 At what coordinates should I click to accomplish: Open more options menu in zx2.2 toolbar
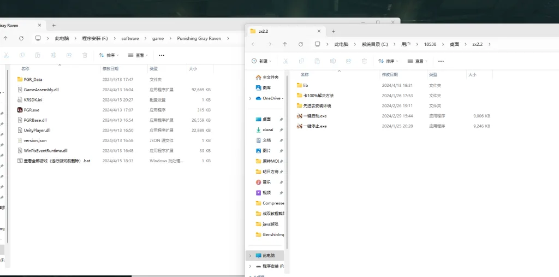[x=441, y=61]
